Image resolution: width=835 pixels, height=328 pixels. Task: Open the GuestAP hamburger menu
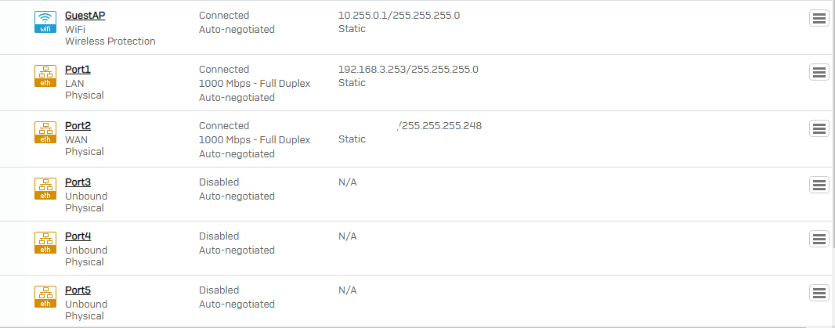819,19
